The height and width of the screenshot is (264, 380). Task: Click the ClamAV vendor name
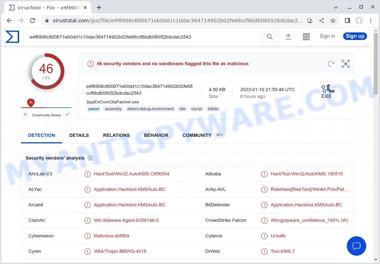pos(37,220)
